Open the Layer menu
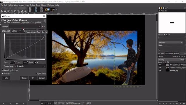The width and height of the screenshot is (186, 105). click(27, 5)
